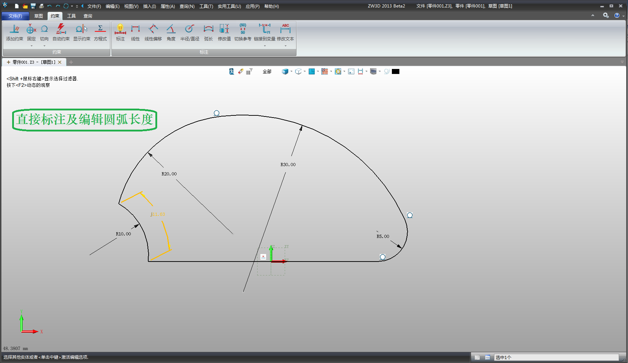Toggle 显示约束 show constraints
This screenshot has width=628, height=363.
click(x=81, y=33)
